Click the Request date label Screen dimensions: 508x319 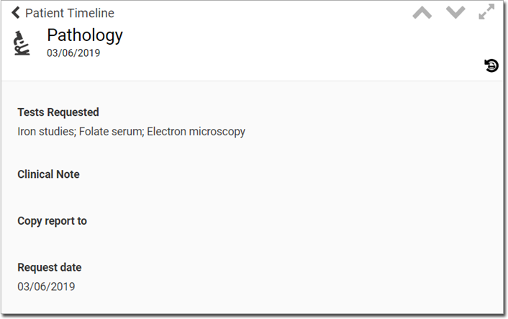click(x=50, y=267)
